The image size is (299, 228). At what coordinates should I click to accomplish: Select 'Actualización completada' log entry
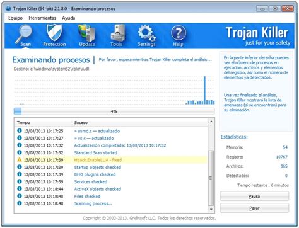coord(112,145)
